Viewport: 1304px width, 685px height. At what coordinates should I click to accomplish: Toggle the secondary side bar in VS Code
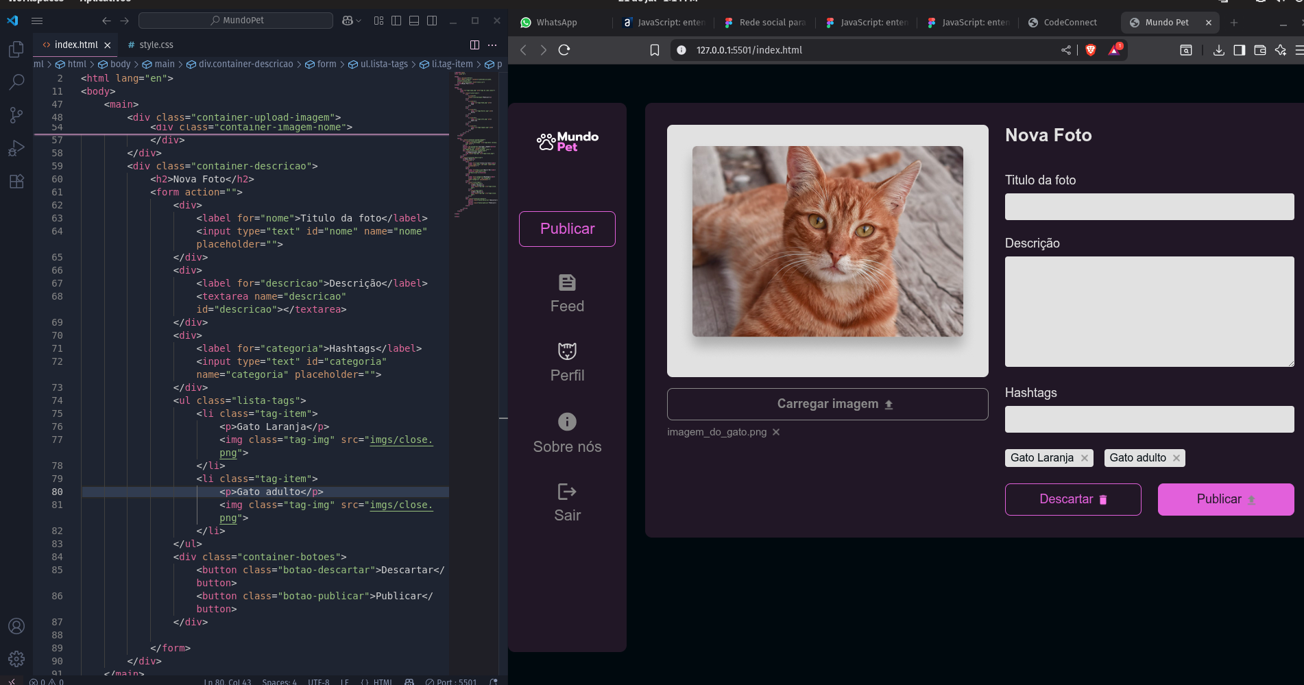[432, 21]
